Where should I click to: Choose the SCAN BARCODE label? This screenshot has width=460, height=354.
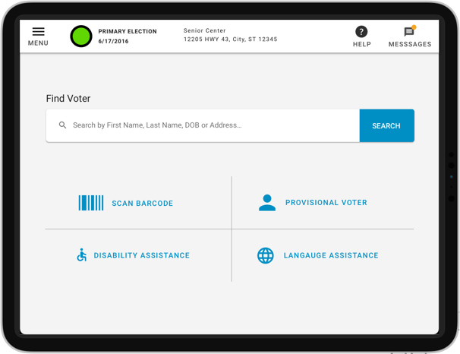coord(143,204)
